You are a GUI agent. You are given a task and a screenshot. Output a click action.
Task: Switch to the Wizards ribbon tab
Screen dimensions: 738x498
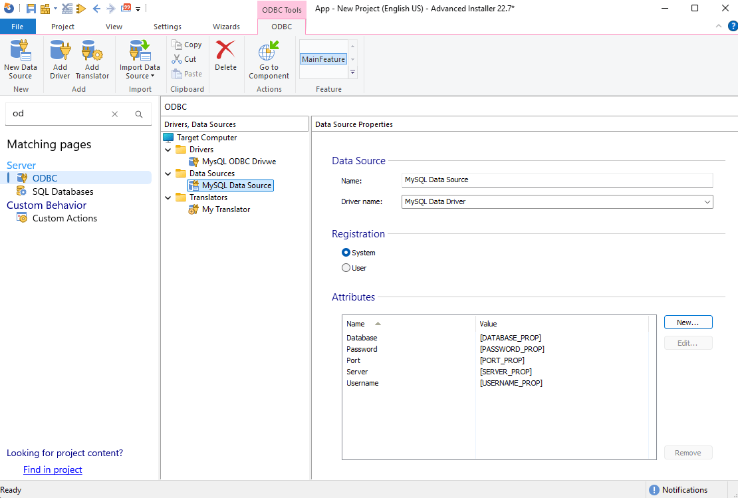(226, 27)
